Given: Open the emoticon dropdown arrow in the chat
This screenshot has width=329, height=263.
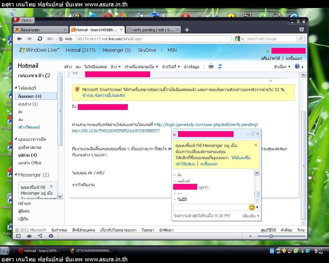Looking at the screenshot, I should coord(257,207).
